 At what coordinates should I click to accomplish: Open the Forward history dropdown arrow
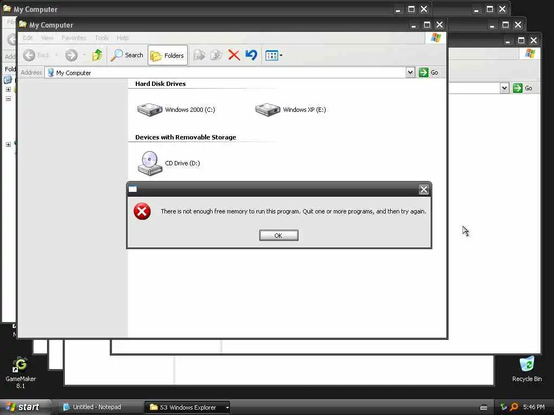point(84,55)
